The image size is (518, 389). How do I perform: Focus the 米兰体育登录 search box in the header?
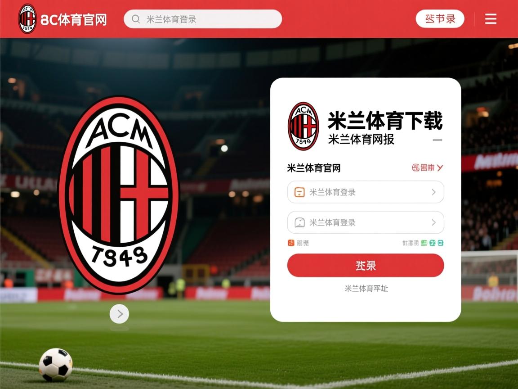coord(203,19)
